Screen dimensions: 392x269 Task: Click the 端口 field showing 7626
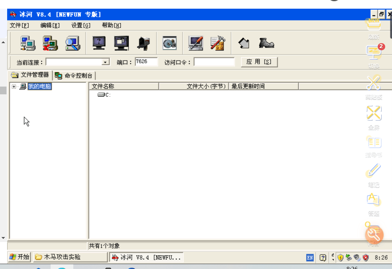[146, 62]
